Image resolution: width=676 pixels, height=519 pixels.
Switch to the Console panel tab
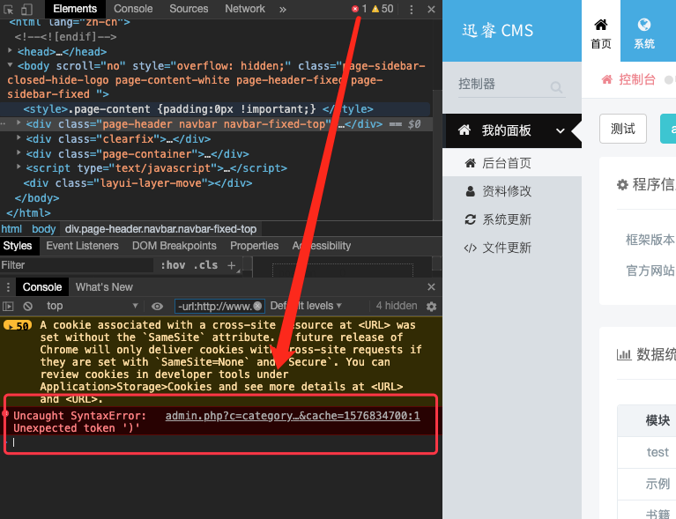tap(133, 9)
